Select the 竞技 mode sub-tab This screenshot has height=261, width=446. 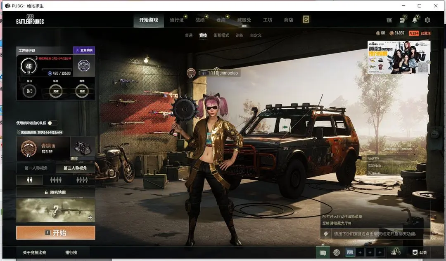(x=203, y=35)
